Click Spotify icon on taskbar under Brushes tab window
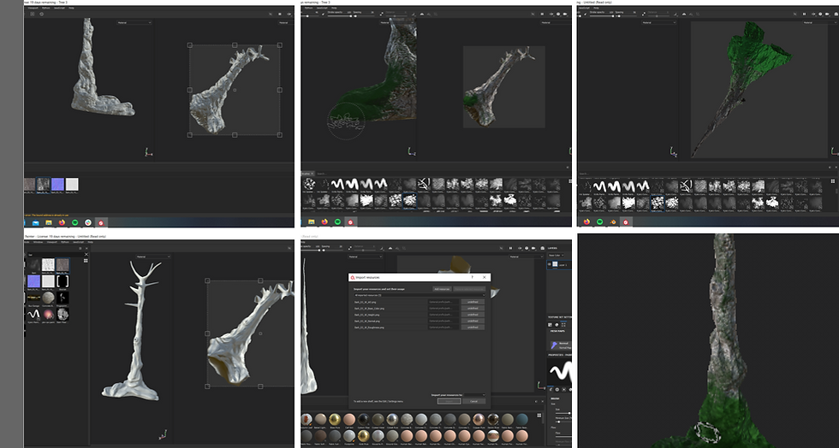The width and height of the screenshot is (839, 448). coord(337,221)
